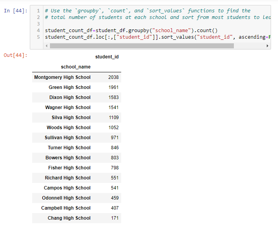Select the Woods High School row label

coord(69,128)
